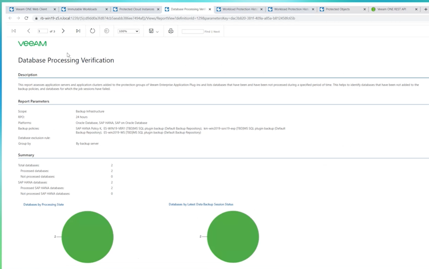Close the Immutable Workloads tab

point(106,9)
